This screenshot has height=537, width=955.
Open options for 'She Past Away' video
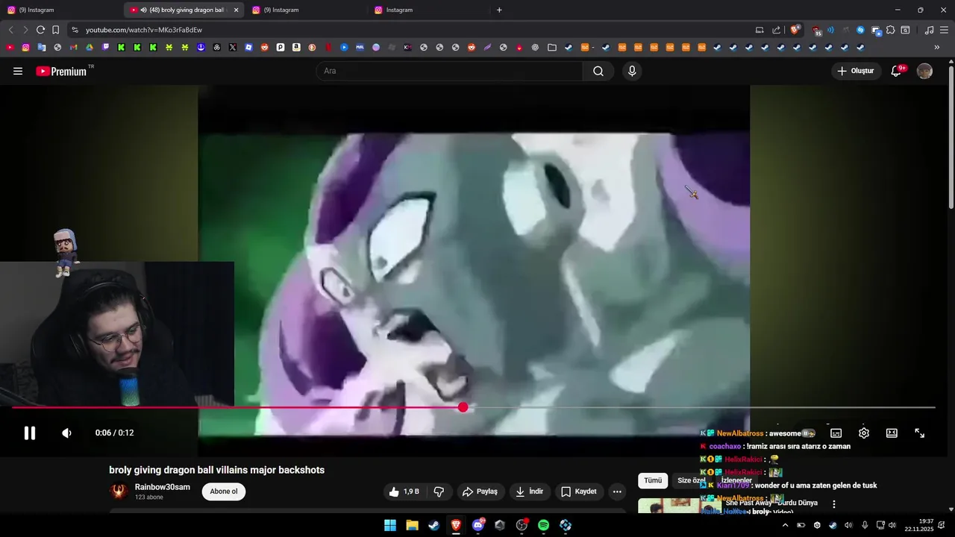pos(834,504)
